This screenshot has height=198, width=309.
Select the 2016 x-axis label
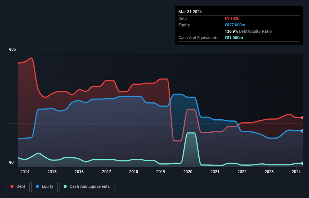79,172
